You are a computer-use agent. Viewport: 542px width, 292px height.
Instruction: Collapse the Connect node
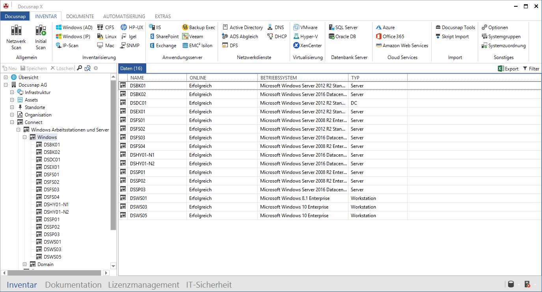click(x=12, y=122)
